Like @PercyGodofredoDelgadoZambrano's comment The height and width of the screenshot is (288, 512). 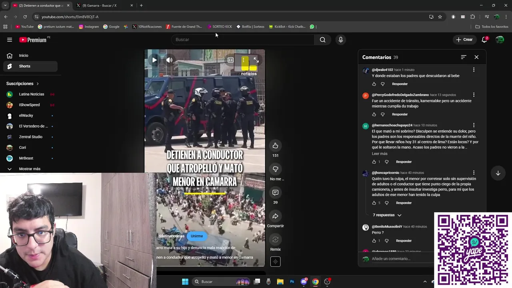pyautogui.click(x=374, y=114)
